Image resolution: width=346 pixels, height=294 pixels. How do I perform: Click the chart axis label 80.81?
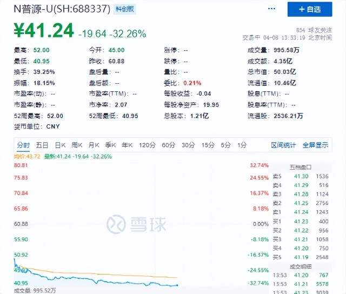pyautogui.click(x=21, y=165)
